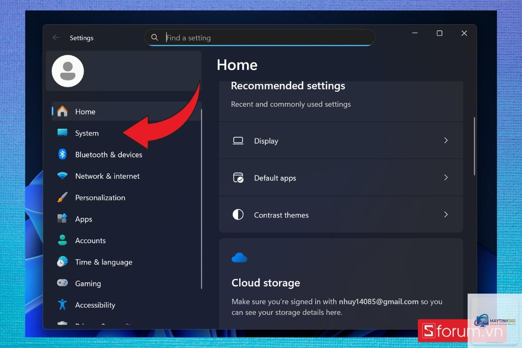Viewport: 522px width, 348px height.
Task: Click the Time & language globe icon
Action: tap(62, 262)
